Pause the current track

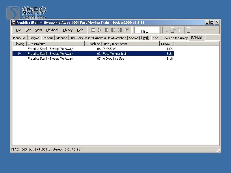107,30
